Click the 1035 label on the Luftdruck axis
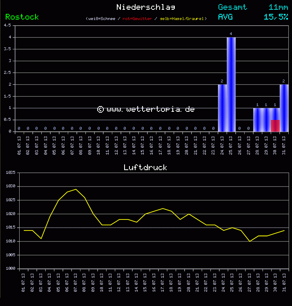The height and width of the screenshot is (306, 292). (11, 173)
